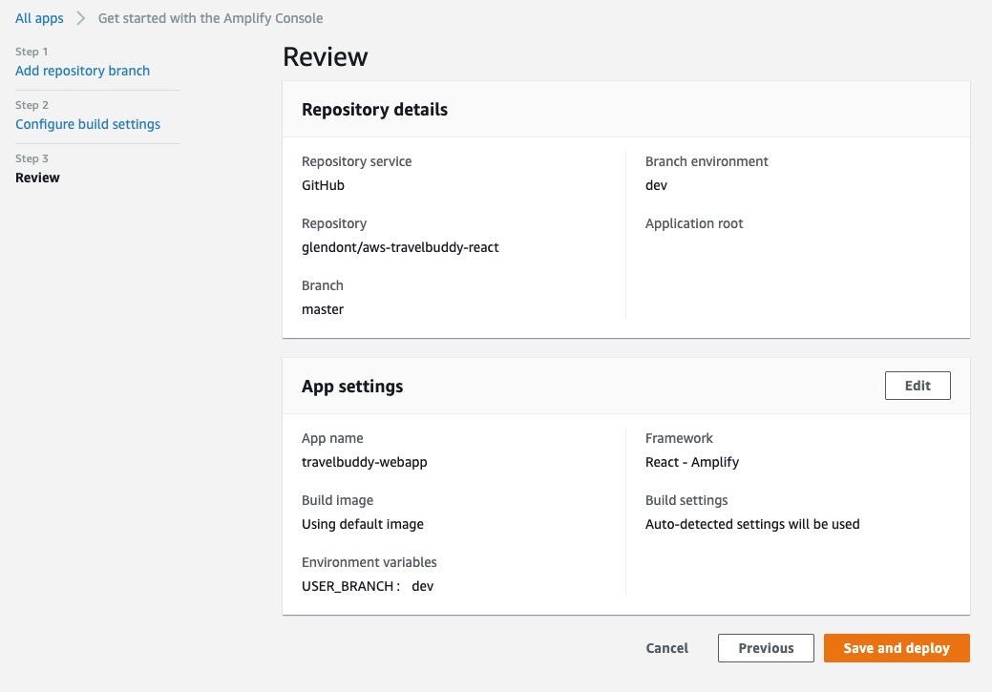Open the All apps breadcrumb link

tap(39, 18)
